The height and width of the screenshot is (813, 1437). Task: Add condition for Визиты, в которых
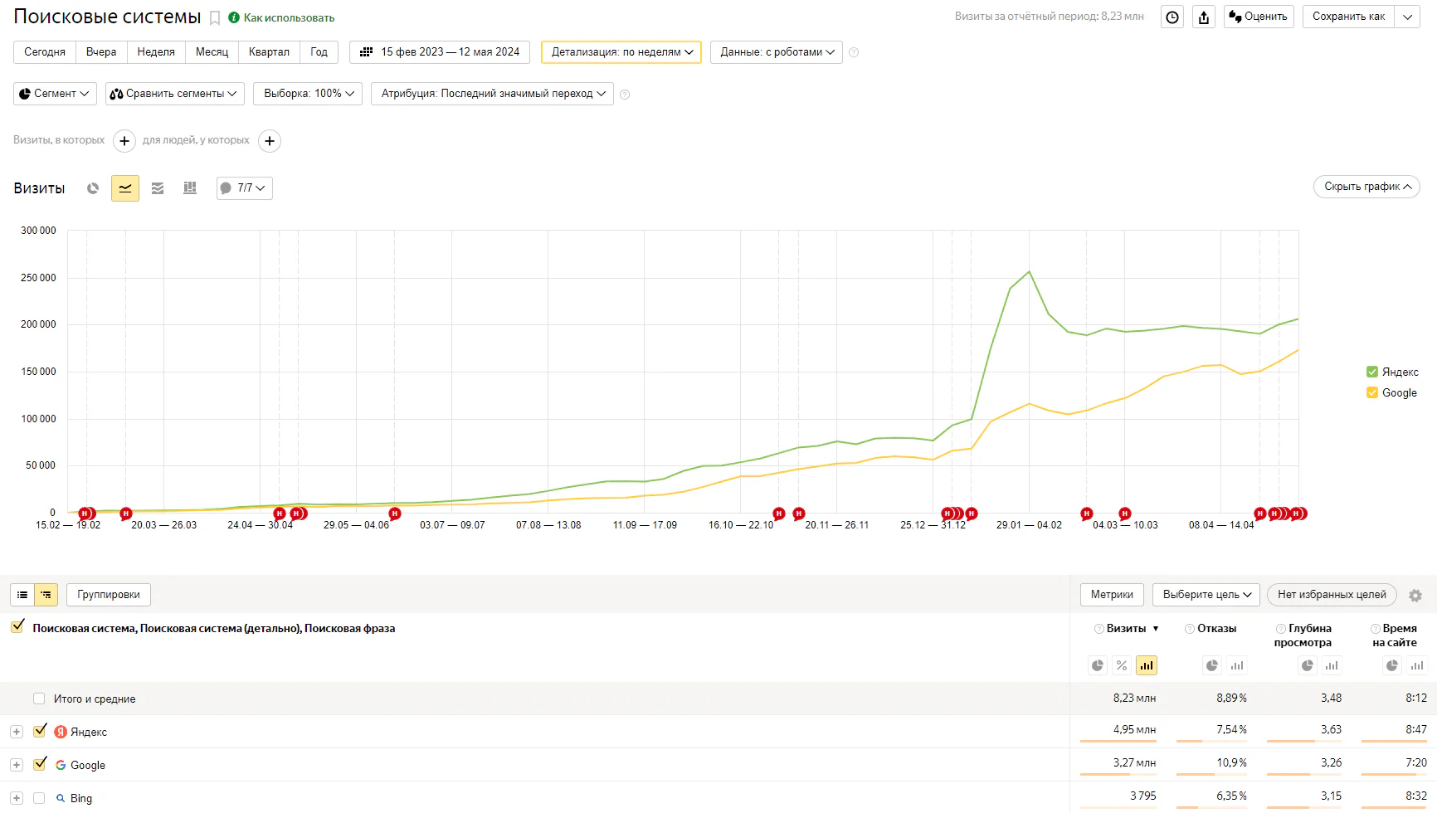pos(124,141)
